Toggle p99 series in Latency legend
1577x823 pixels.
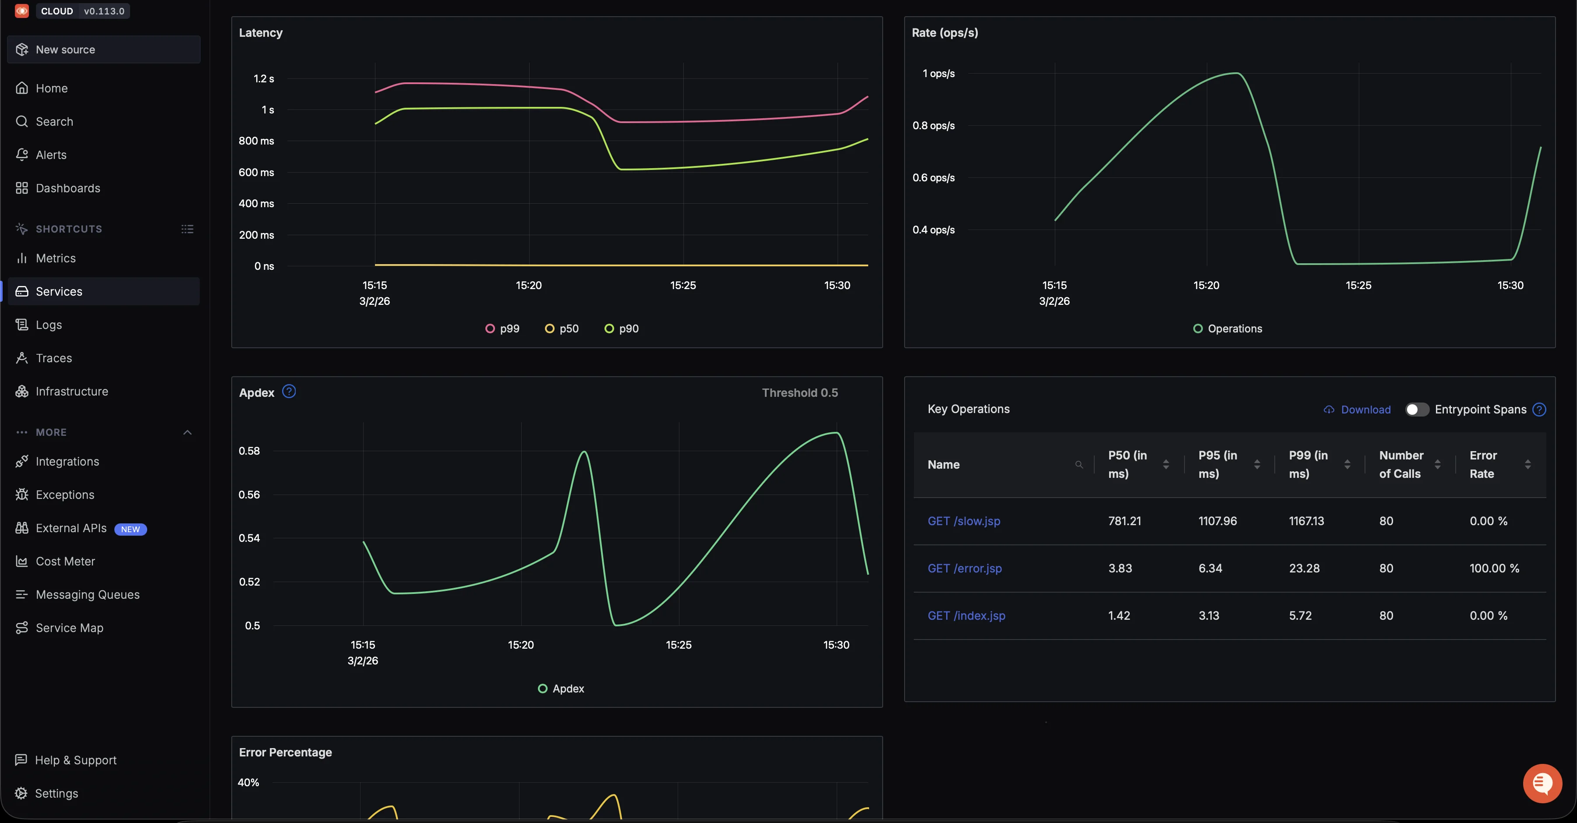(502, 328)
